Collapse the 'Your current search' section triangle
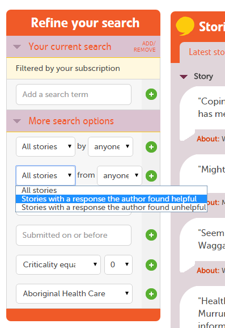 coord(17,47)
